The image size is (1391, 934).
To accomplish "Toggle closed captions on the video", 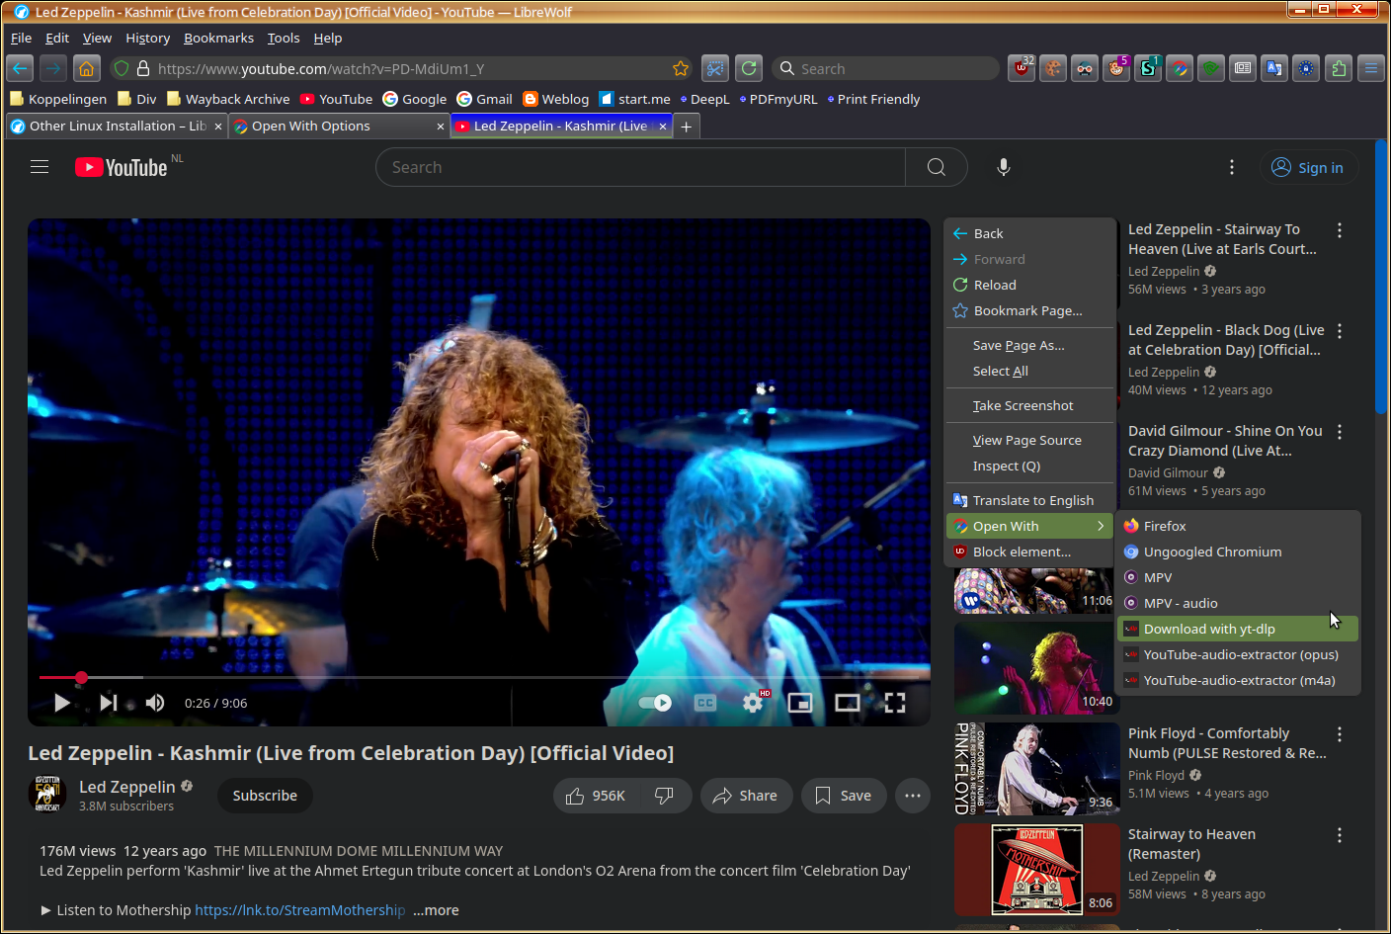I will [x=705, y=703].
